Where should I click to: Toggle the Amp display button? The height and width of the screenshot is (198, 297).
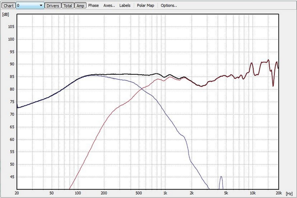(x=80, y=6)
